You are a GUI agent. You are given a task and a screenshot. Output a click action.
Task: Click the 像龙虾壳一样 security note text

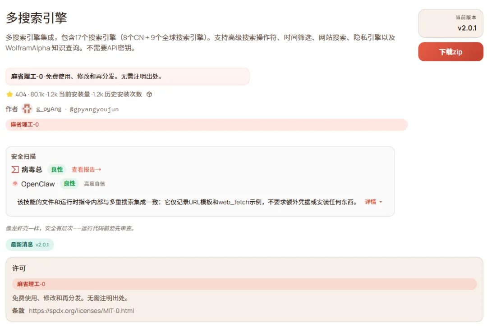[x=70, y=229]
